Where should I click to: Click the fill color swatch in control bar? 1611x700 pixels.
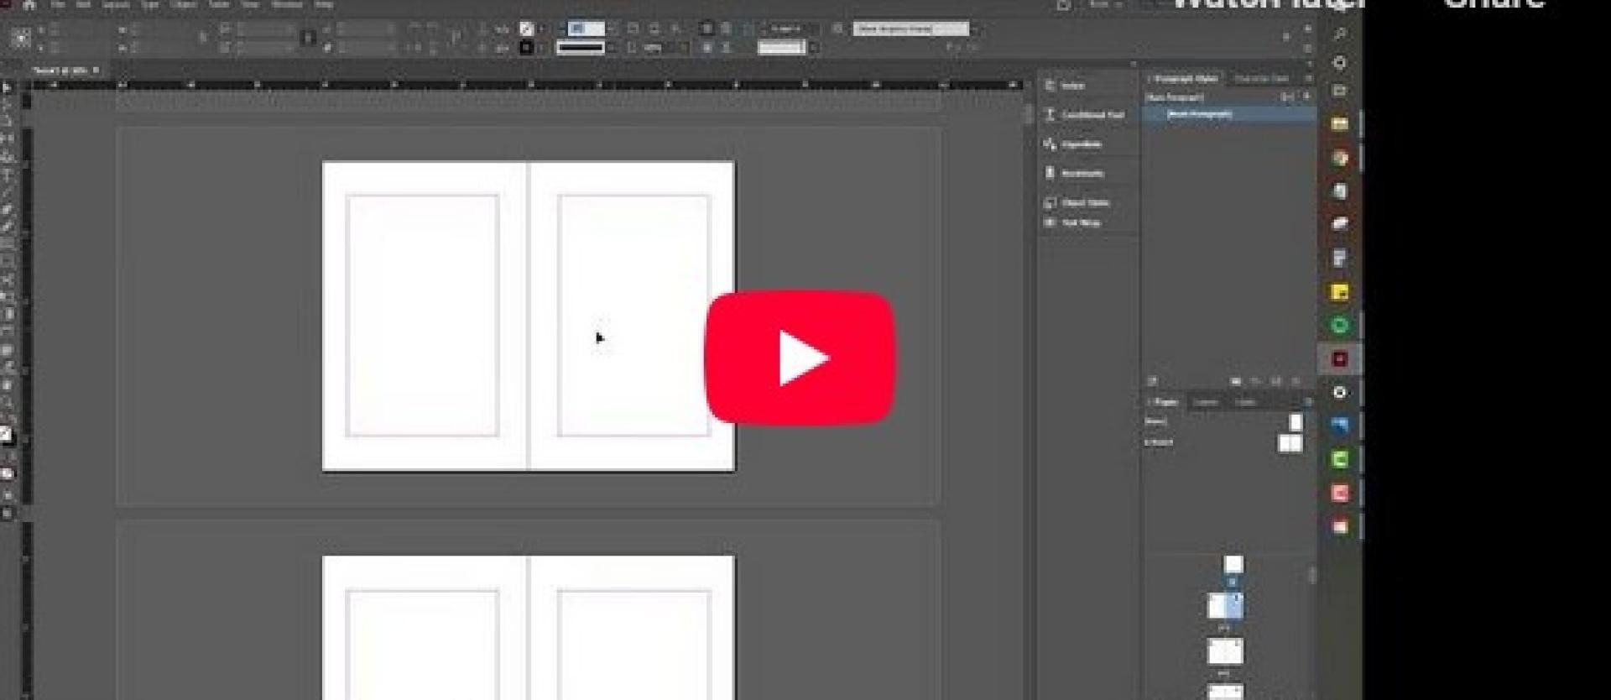pyautogui.click(x=526, y=29)
